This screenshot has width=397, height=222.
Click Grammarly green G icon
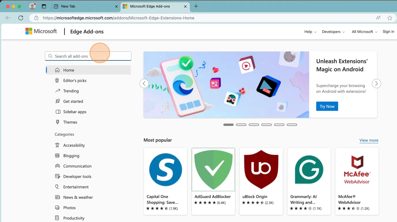click(x=309, y=170)
